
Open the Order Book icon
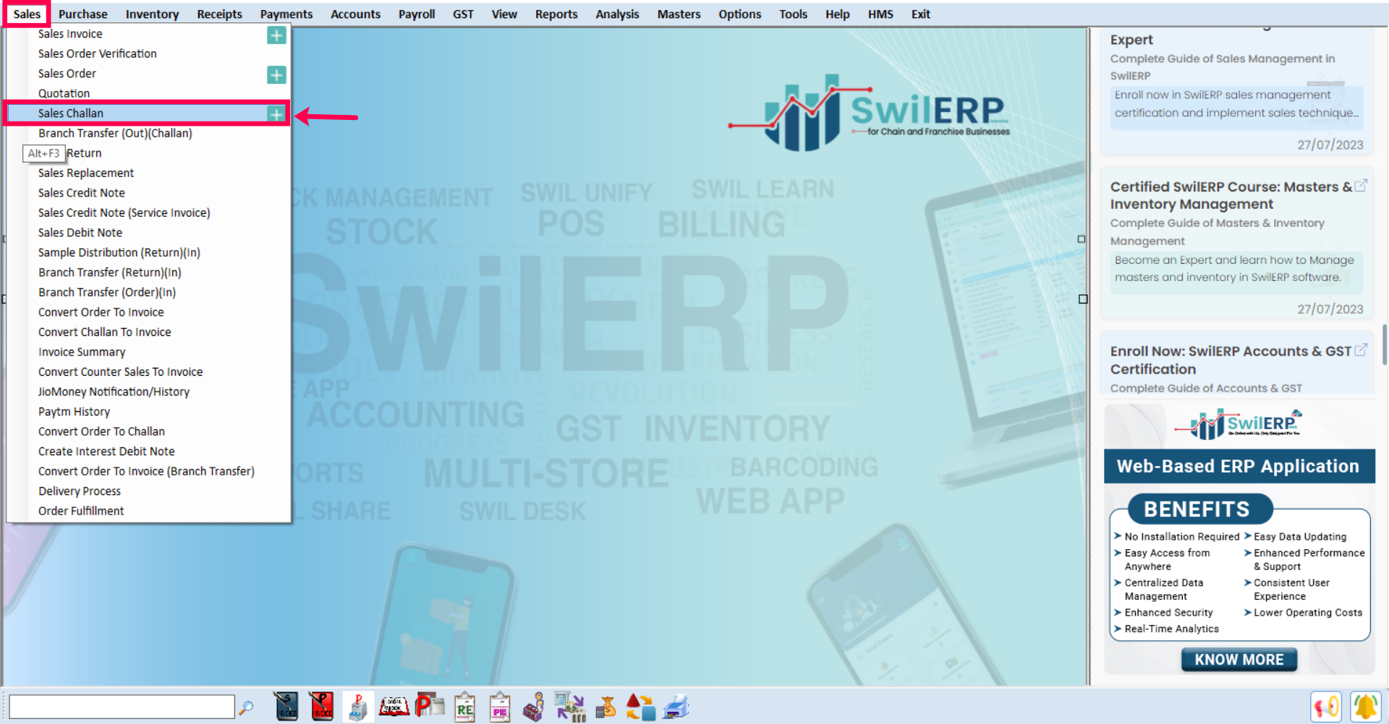(394, 707)
